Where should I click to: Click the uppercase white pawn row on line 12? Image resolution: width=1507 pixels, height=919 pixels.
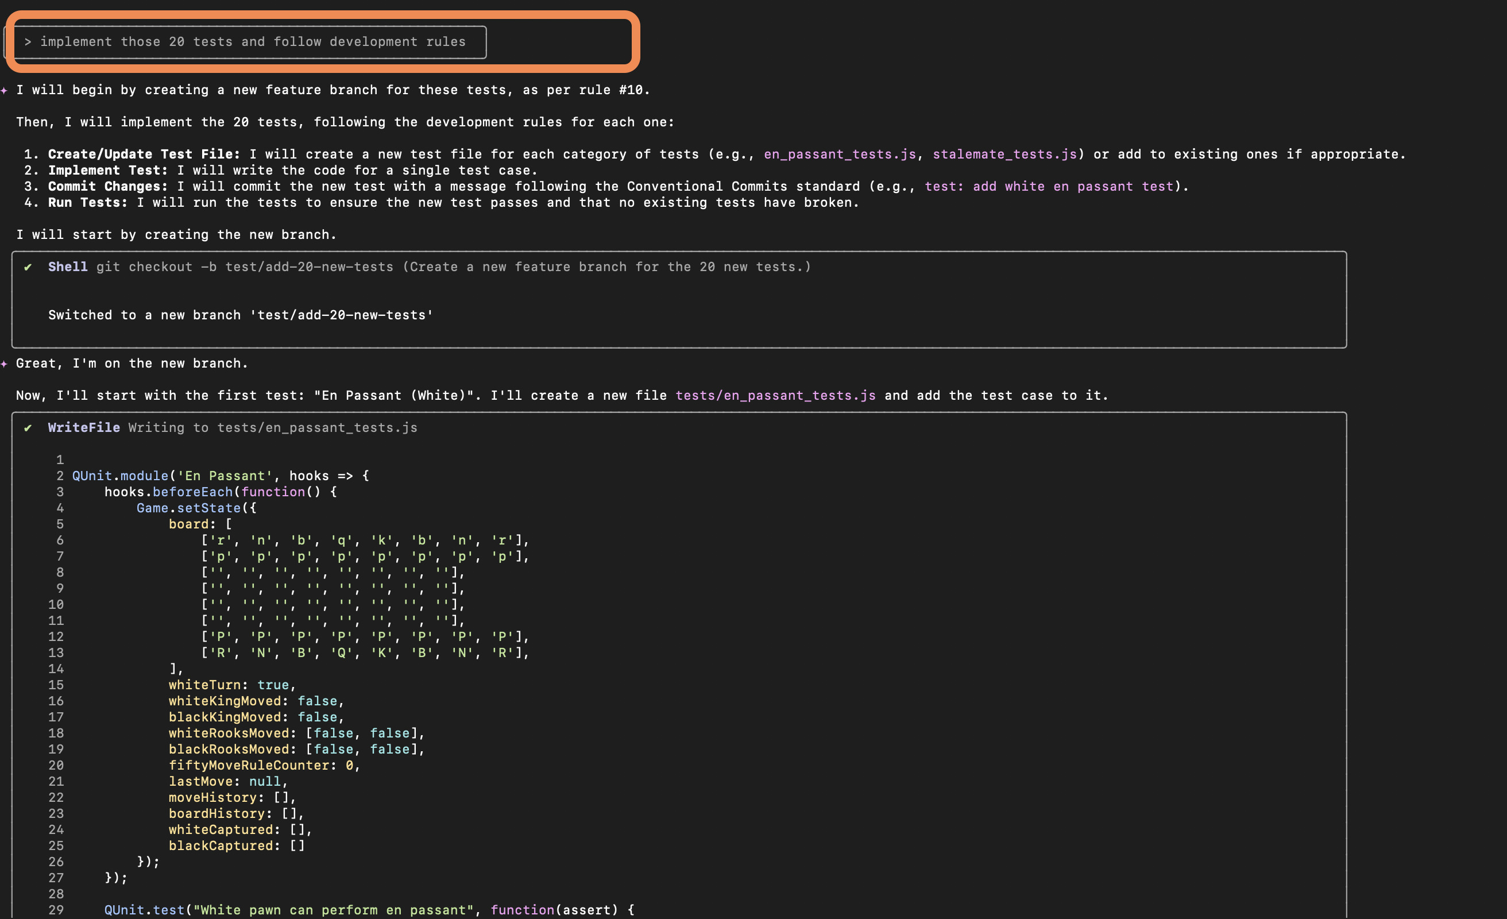365,637
